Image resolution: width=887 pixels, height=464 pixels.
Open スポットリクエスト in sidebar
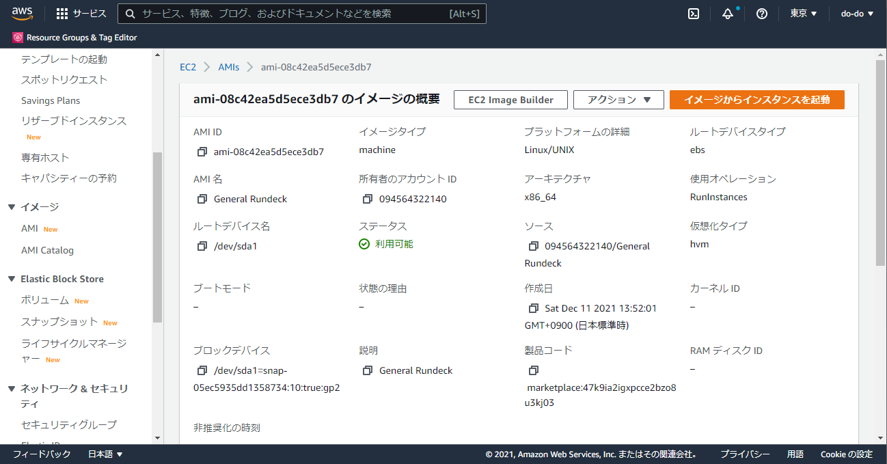[x=64, y=80]
